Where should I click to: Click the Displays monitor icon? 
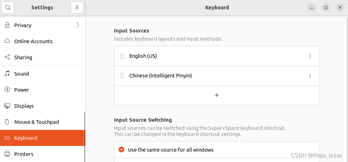pyautogui.click(x=7, y=106)
